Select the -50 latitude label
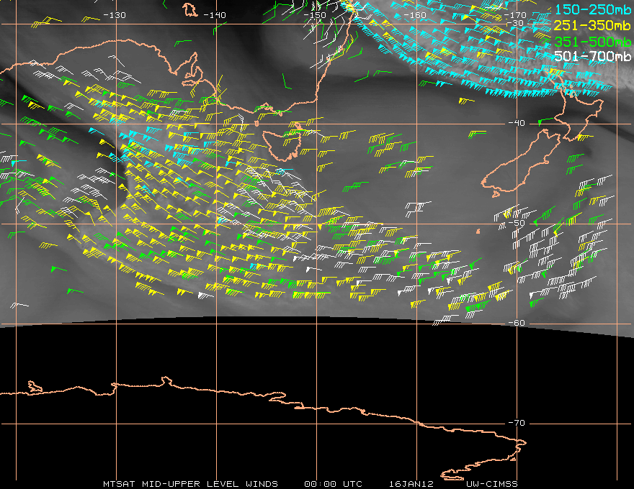This screenshot has width=634, height=489. point(516,223)
